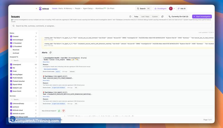Select the Custom time range
The image size is (223, 128).
coord(155,17)
